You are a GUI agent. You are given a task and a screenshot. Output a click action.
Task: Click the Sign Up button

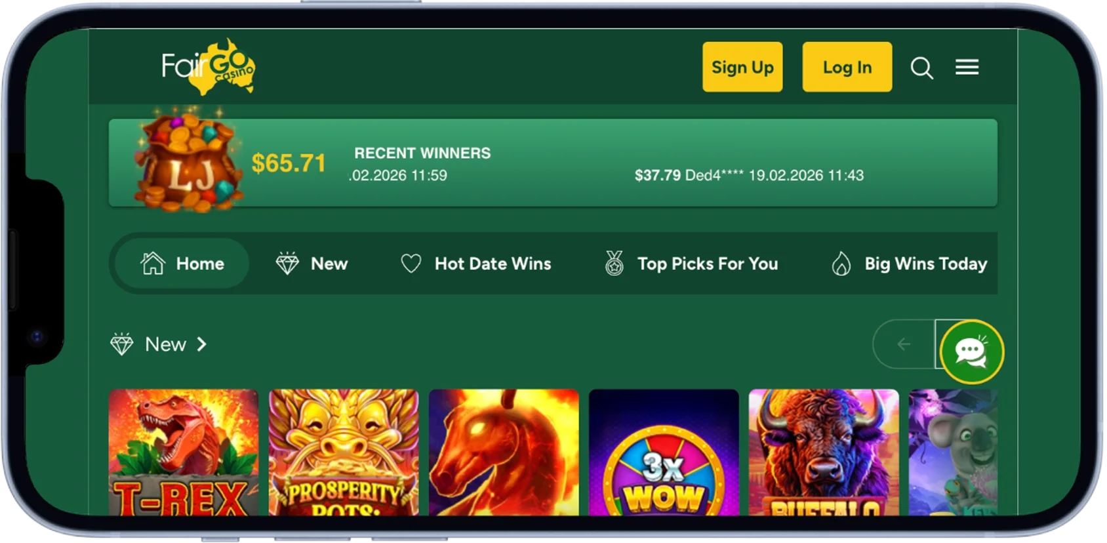tap(742, 67)
